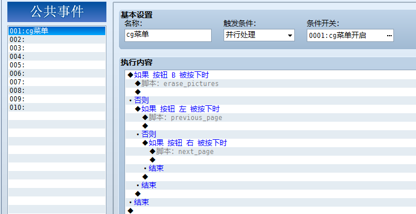This screenshot has width=416, height=214.
Task: Select empty command line below previous_page
Action: click(271, 126)
